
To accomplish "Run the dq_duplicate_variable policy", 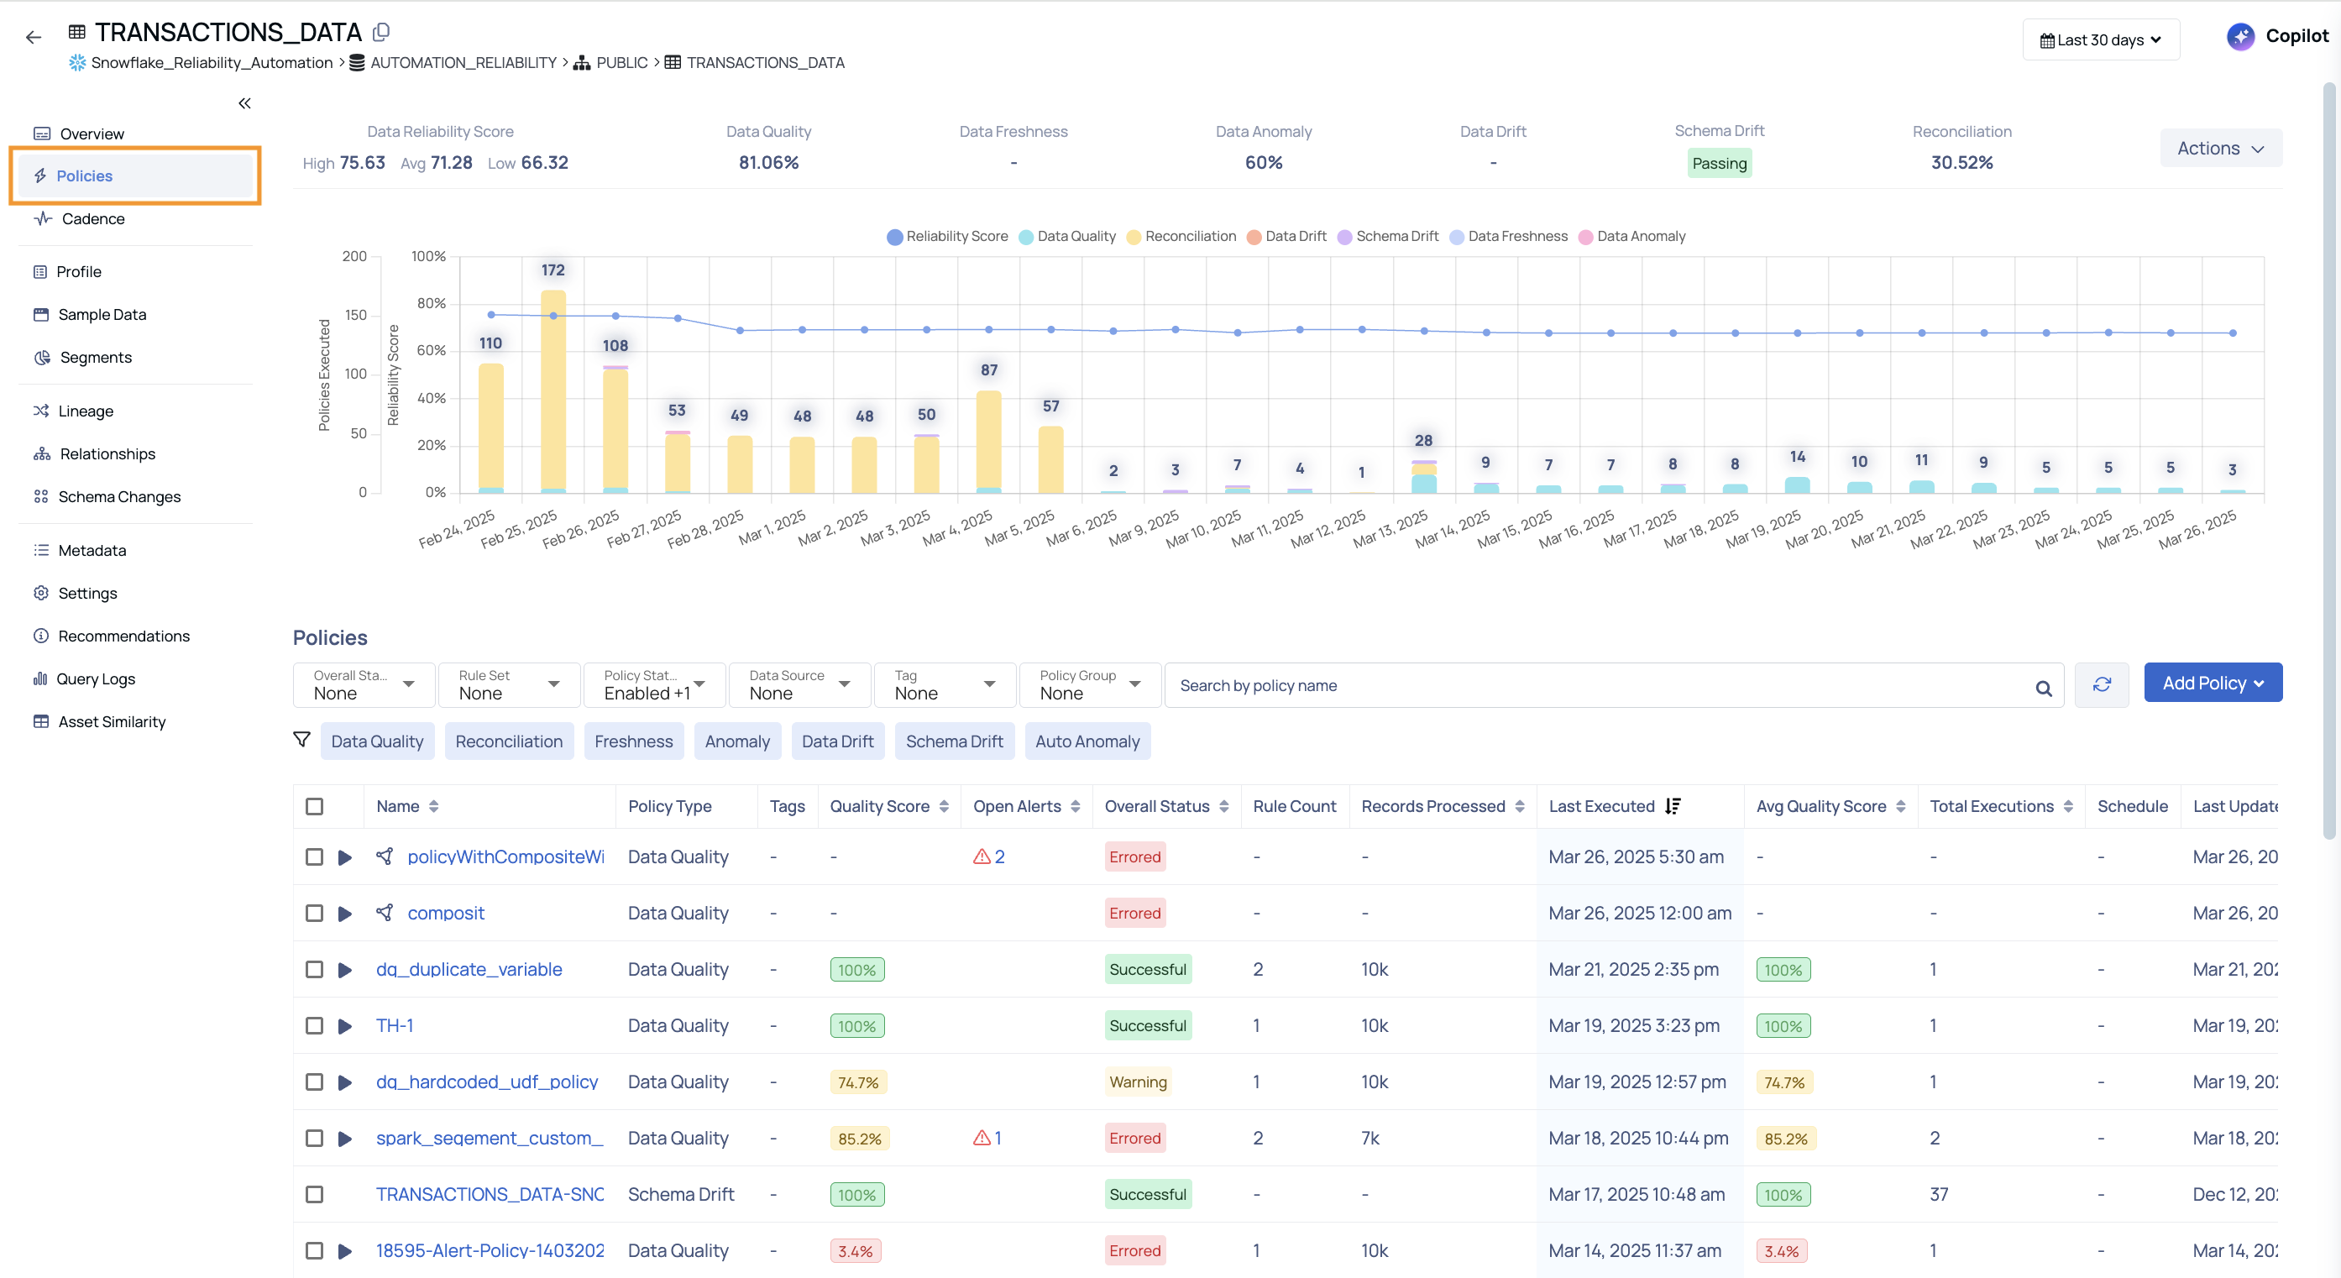I will (344, 970).
